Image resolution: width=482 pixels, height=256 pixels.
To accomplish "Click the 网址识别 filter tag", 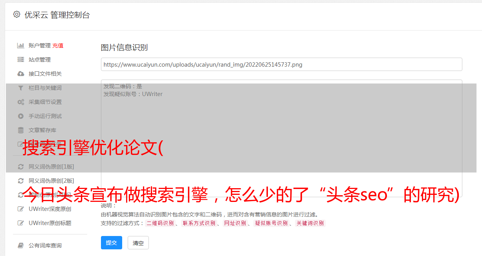I will [235, 223].
